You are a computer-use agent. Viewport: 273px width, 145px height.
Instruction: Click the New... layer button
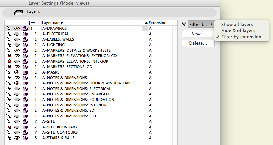click(198, 34)
